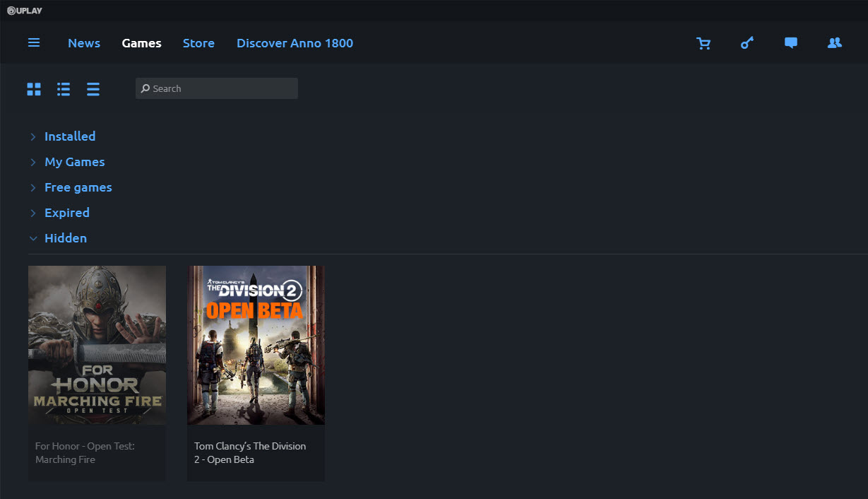Expand the My Games section
The image size is (868, 499).
tap(74, 162)
